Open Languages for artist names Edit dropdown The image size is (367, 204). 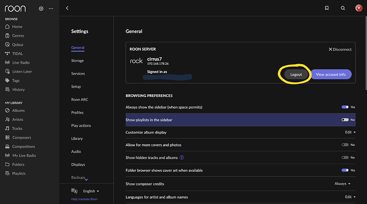pos(350,197)
